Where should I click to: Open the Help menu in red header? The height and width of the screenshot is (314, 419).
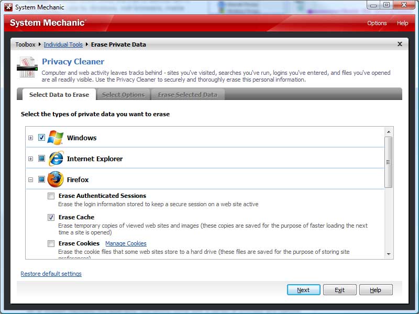(x=402, y=23)
